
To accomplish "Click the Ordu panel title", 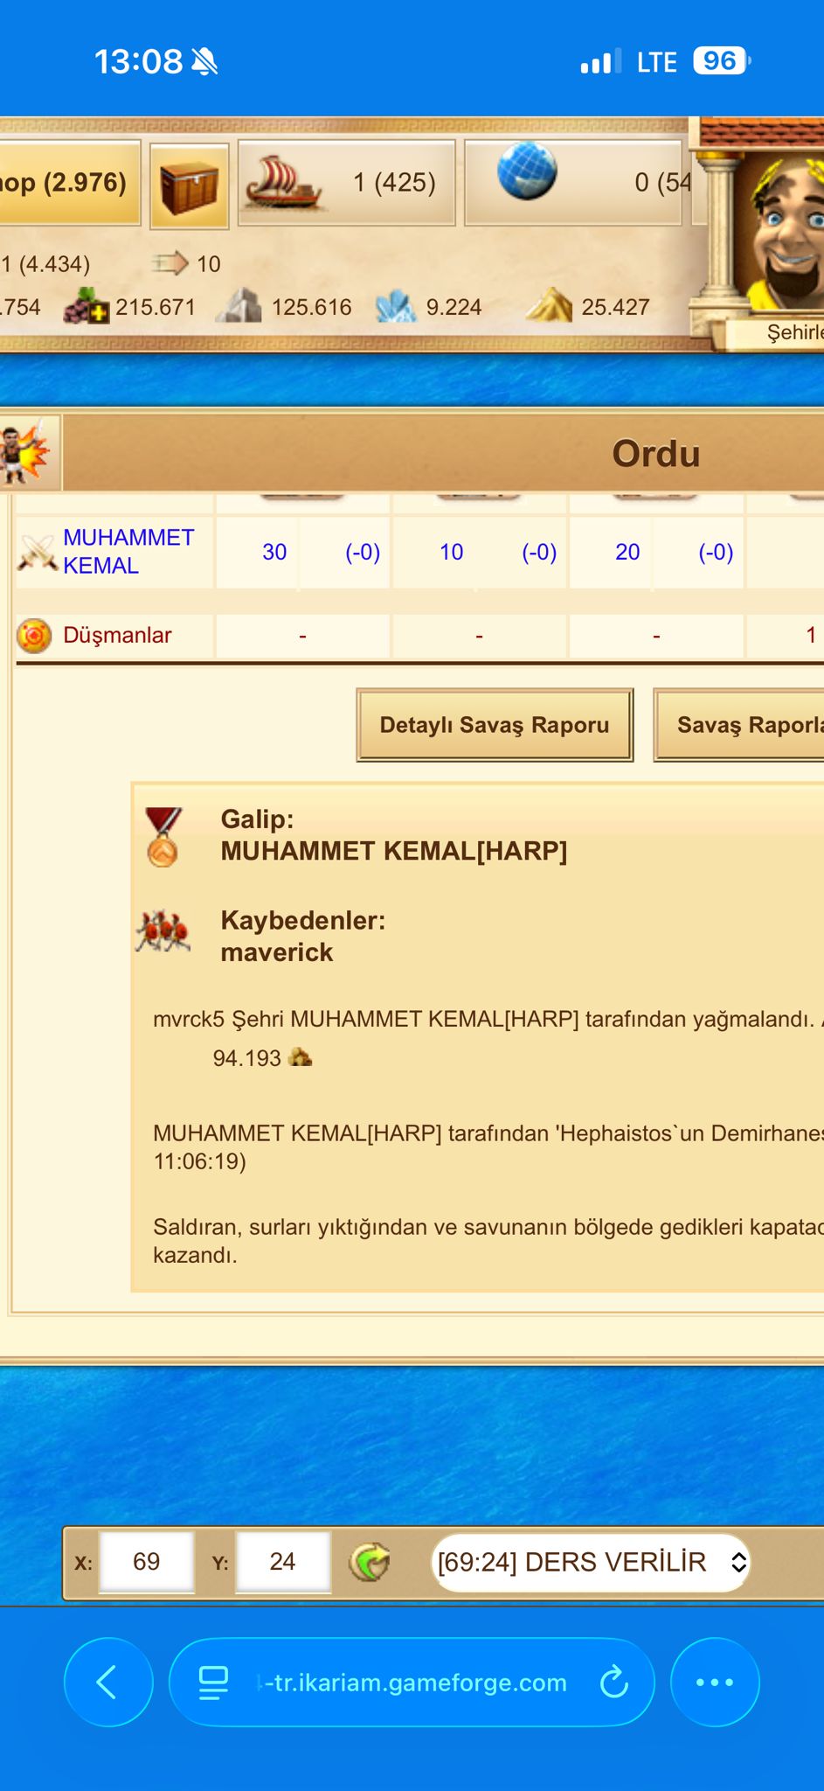I will coord(656,454).
